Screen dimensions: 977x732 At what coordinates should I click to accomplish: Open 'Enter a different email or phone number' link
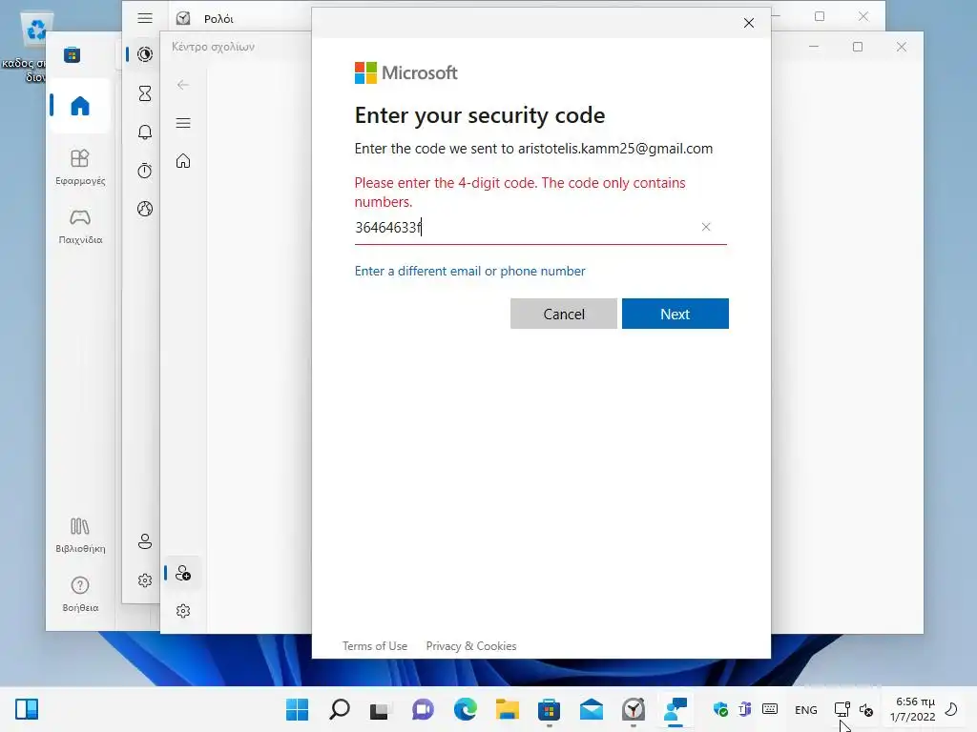click(469, 271)
